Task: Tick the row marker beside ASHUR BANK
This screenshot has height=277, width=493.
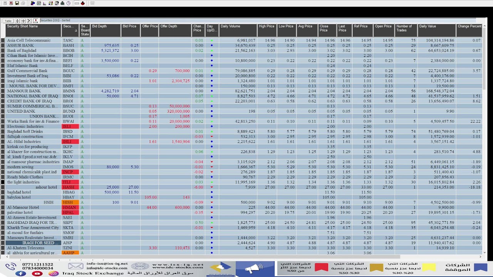Action: pos(3,45)
